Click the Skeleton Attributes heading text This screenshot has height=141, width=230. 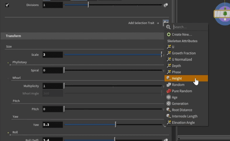tap(182, 41)
